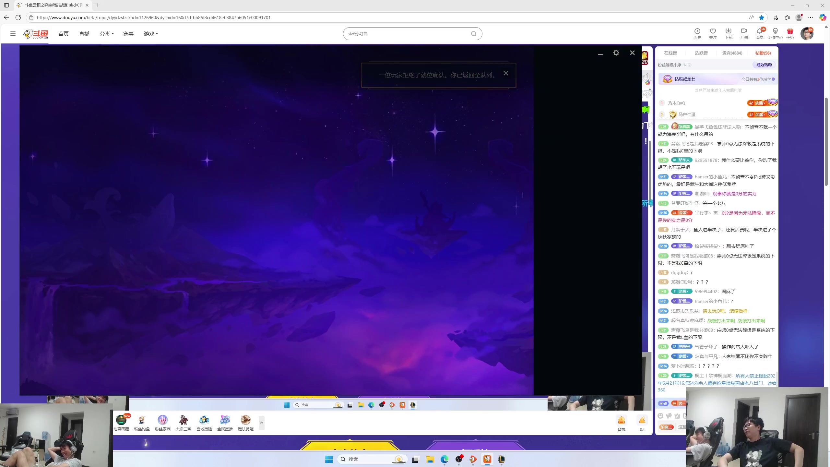Open 消息 notification bell

pos(759,33)
